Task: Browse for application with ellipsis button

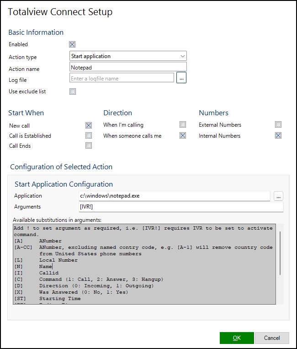Action: click(278, 196)
